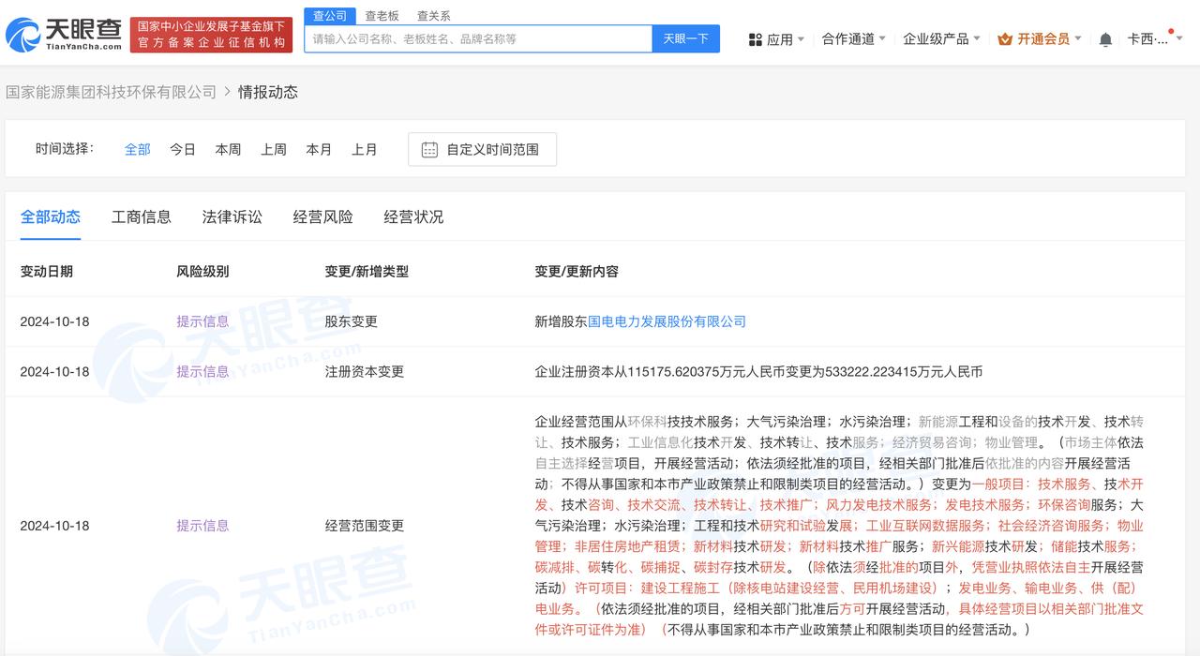Open the 卡西 user account dropdown
This screenshot has width=1200, height=656.
point(1155,39)
